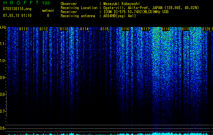Click the cyan signal level graph at bottom

point(108,134)
